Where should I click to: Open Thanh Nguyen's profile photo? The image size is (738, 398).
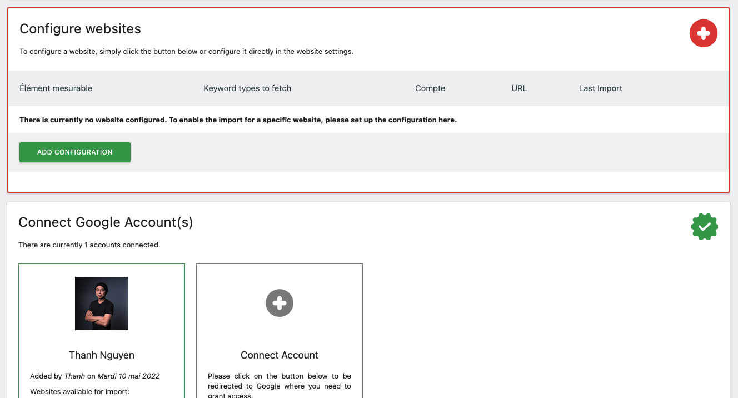102,304
